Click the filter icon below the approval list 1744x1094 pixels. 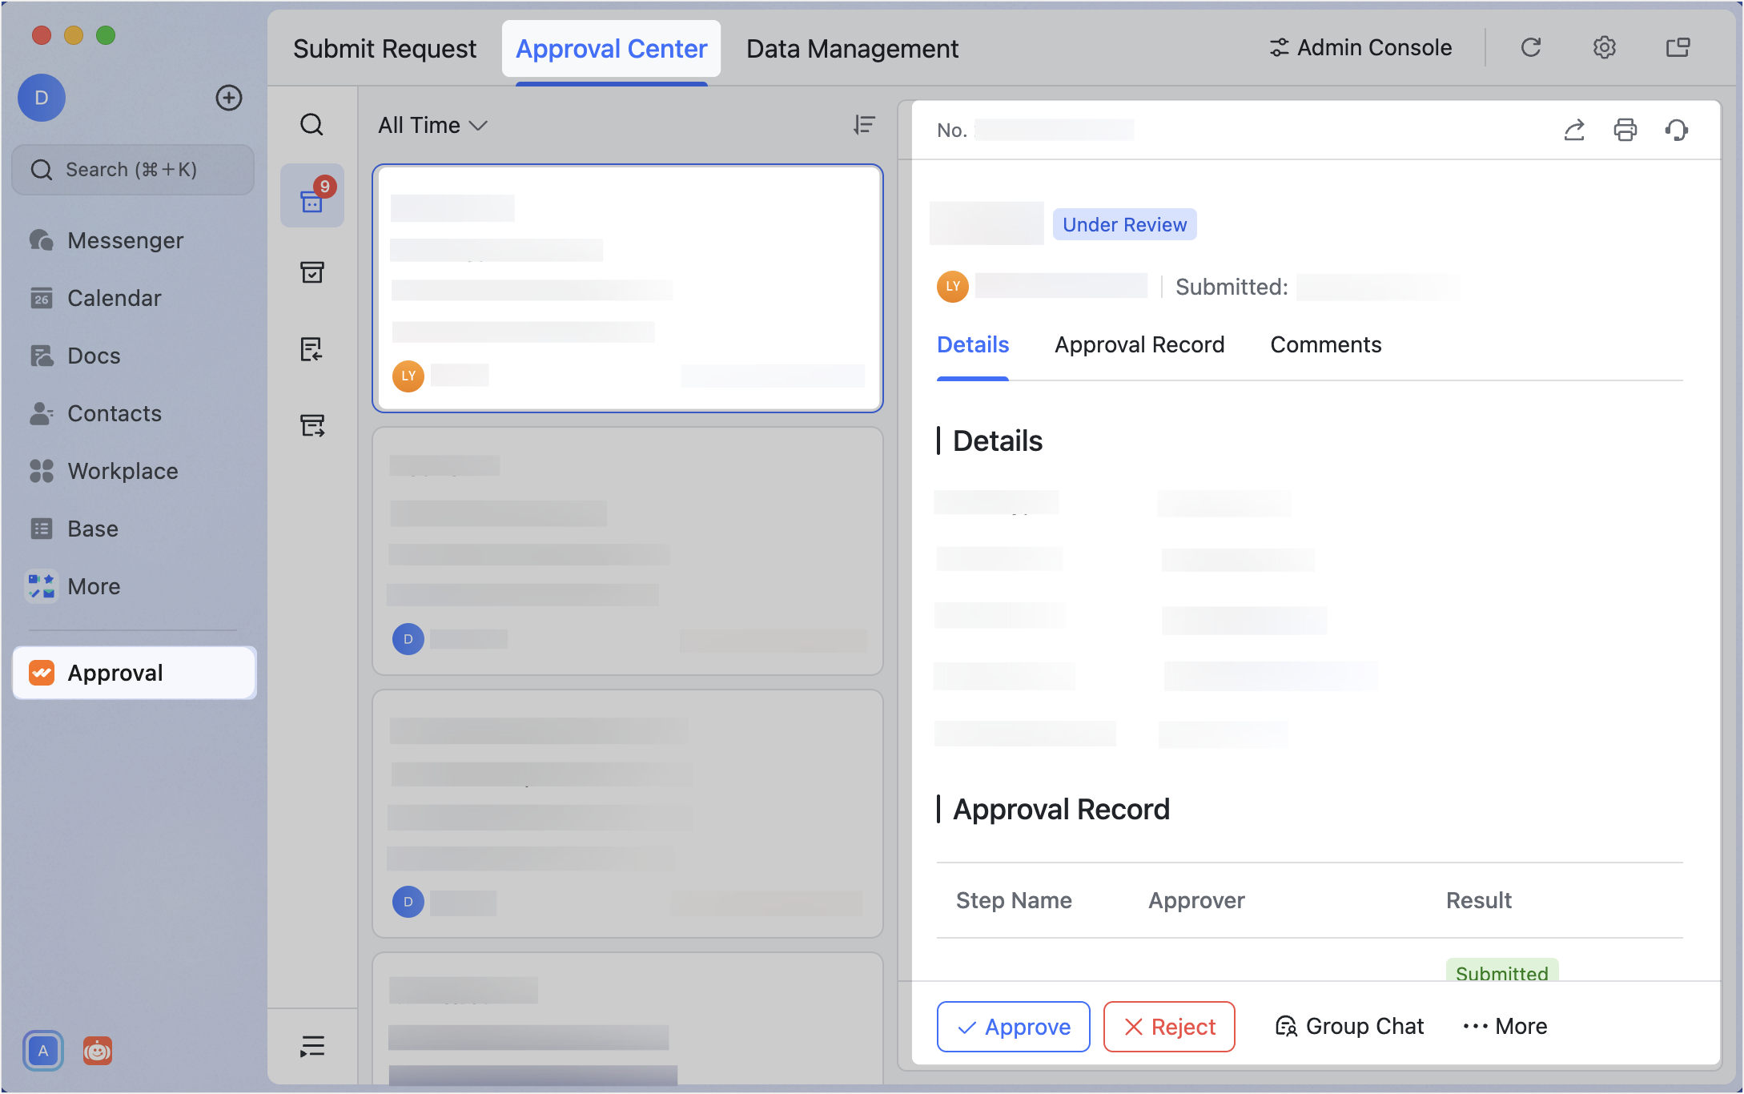point(312,1045)
